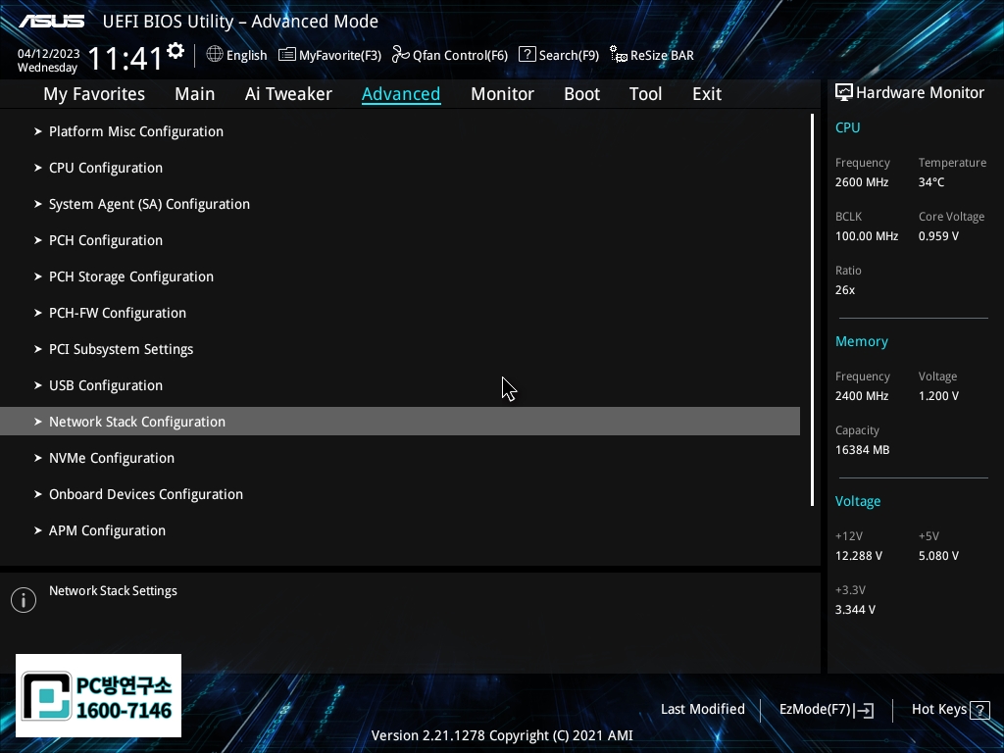Click the Hardware Monitor display icon
This screenshot has width=1004, height=753.
844,93
